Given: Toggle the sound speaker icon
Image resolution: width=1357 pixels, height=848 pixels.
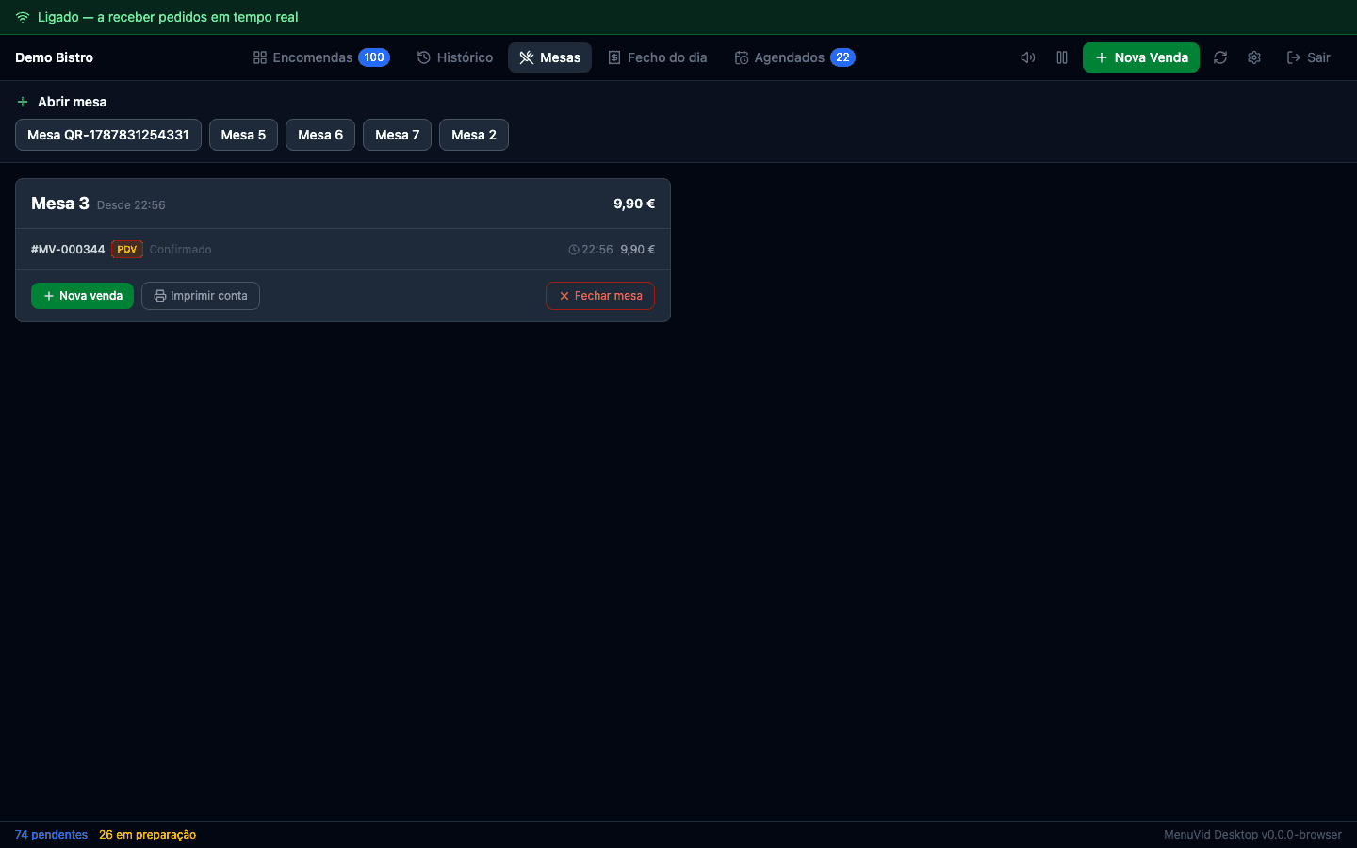Looking at the screenshot, I should [x=1028, y=57].
